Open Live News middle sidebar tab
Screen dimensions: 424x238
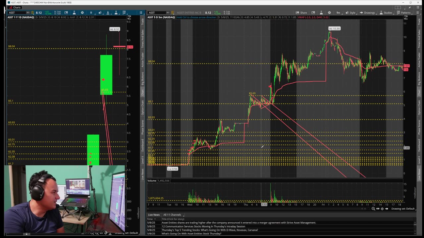[143, 174]
